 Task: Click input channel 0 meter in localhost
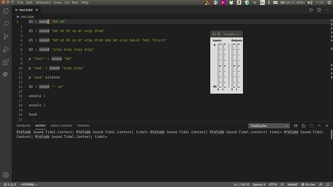[x=218, y=66]
